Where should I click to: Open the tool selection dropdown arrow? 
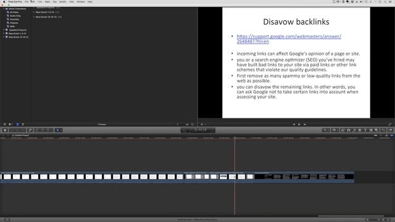[x=61, y=130]
